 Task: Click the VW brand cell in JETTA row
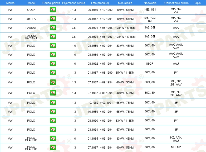click(10, 19)
